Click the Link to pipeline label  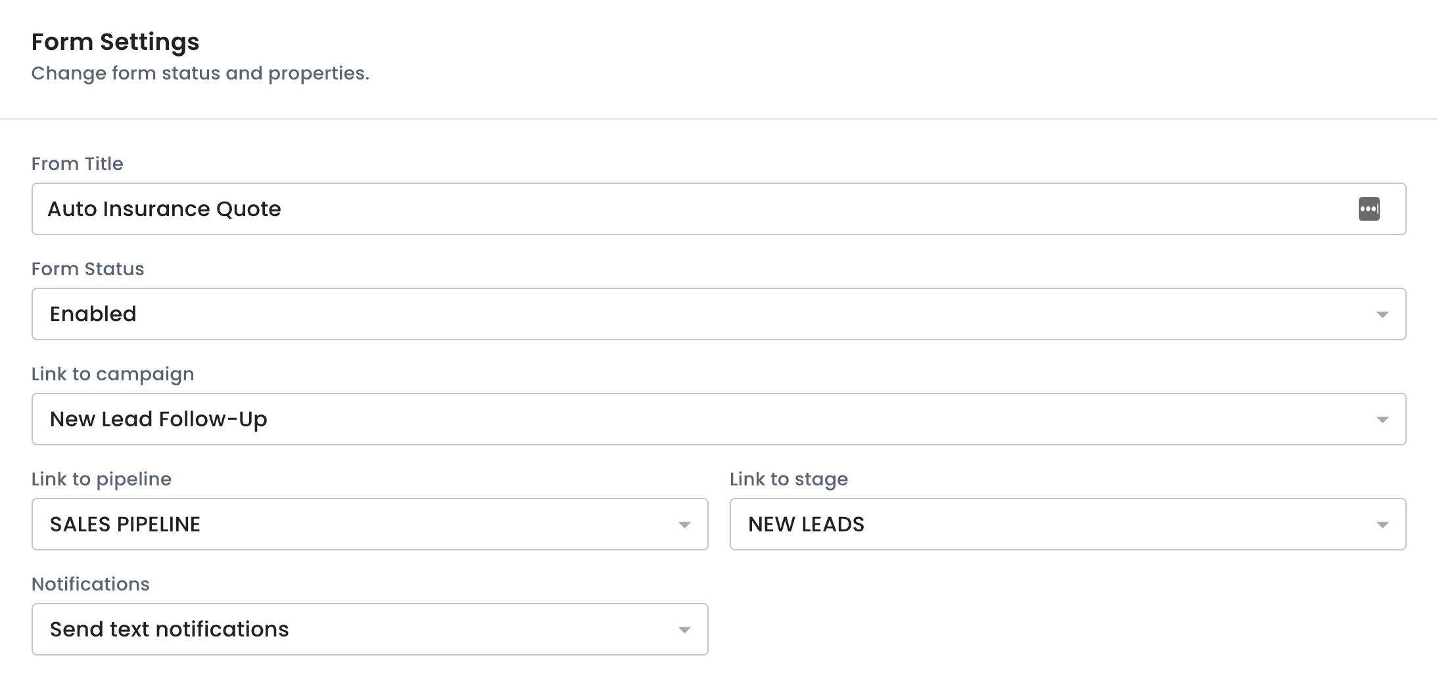coord(102,479)
